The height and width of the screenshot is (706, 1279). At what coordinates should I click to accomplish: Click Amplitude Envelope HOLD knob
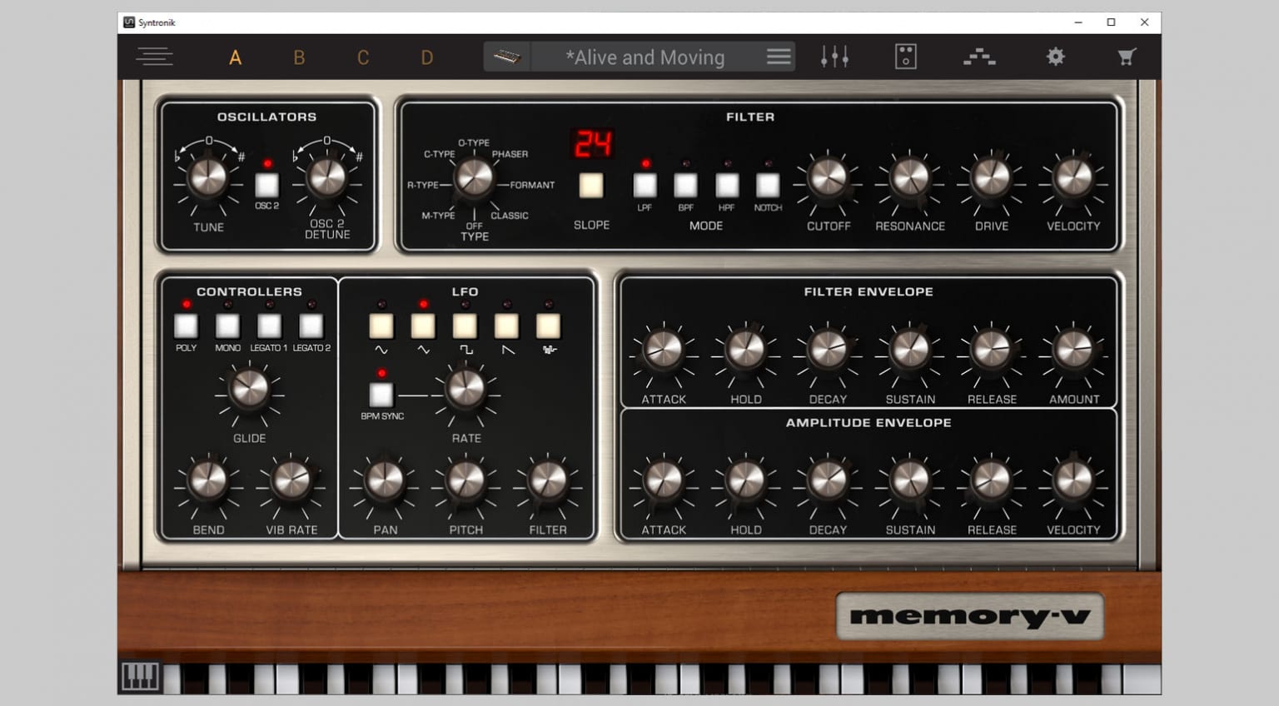click(x=745, y=480)
